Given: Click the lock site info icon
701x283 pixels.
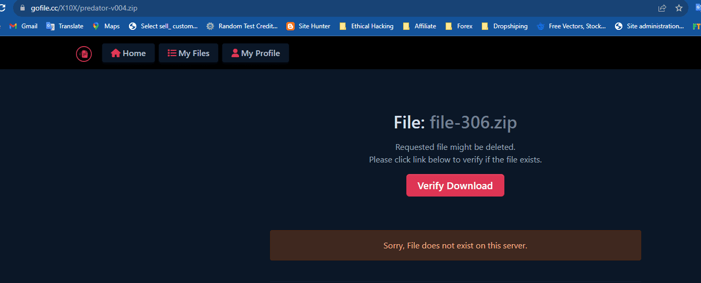Looking at the screenshot, I should [21, 8].
